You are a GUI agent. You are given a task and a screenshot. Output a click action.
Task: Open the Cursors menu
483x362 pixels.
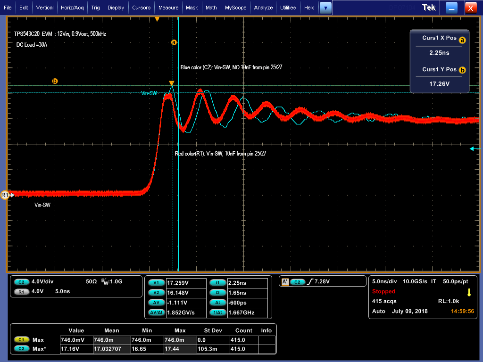[x=142, y=8]
